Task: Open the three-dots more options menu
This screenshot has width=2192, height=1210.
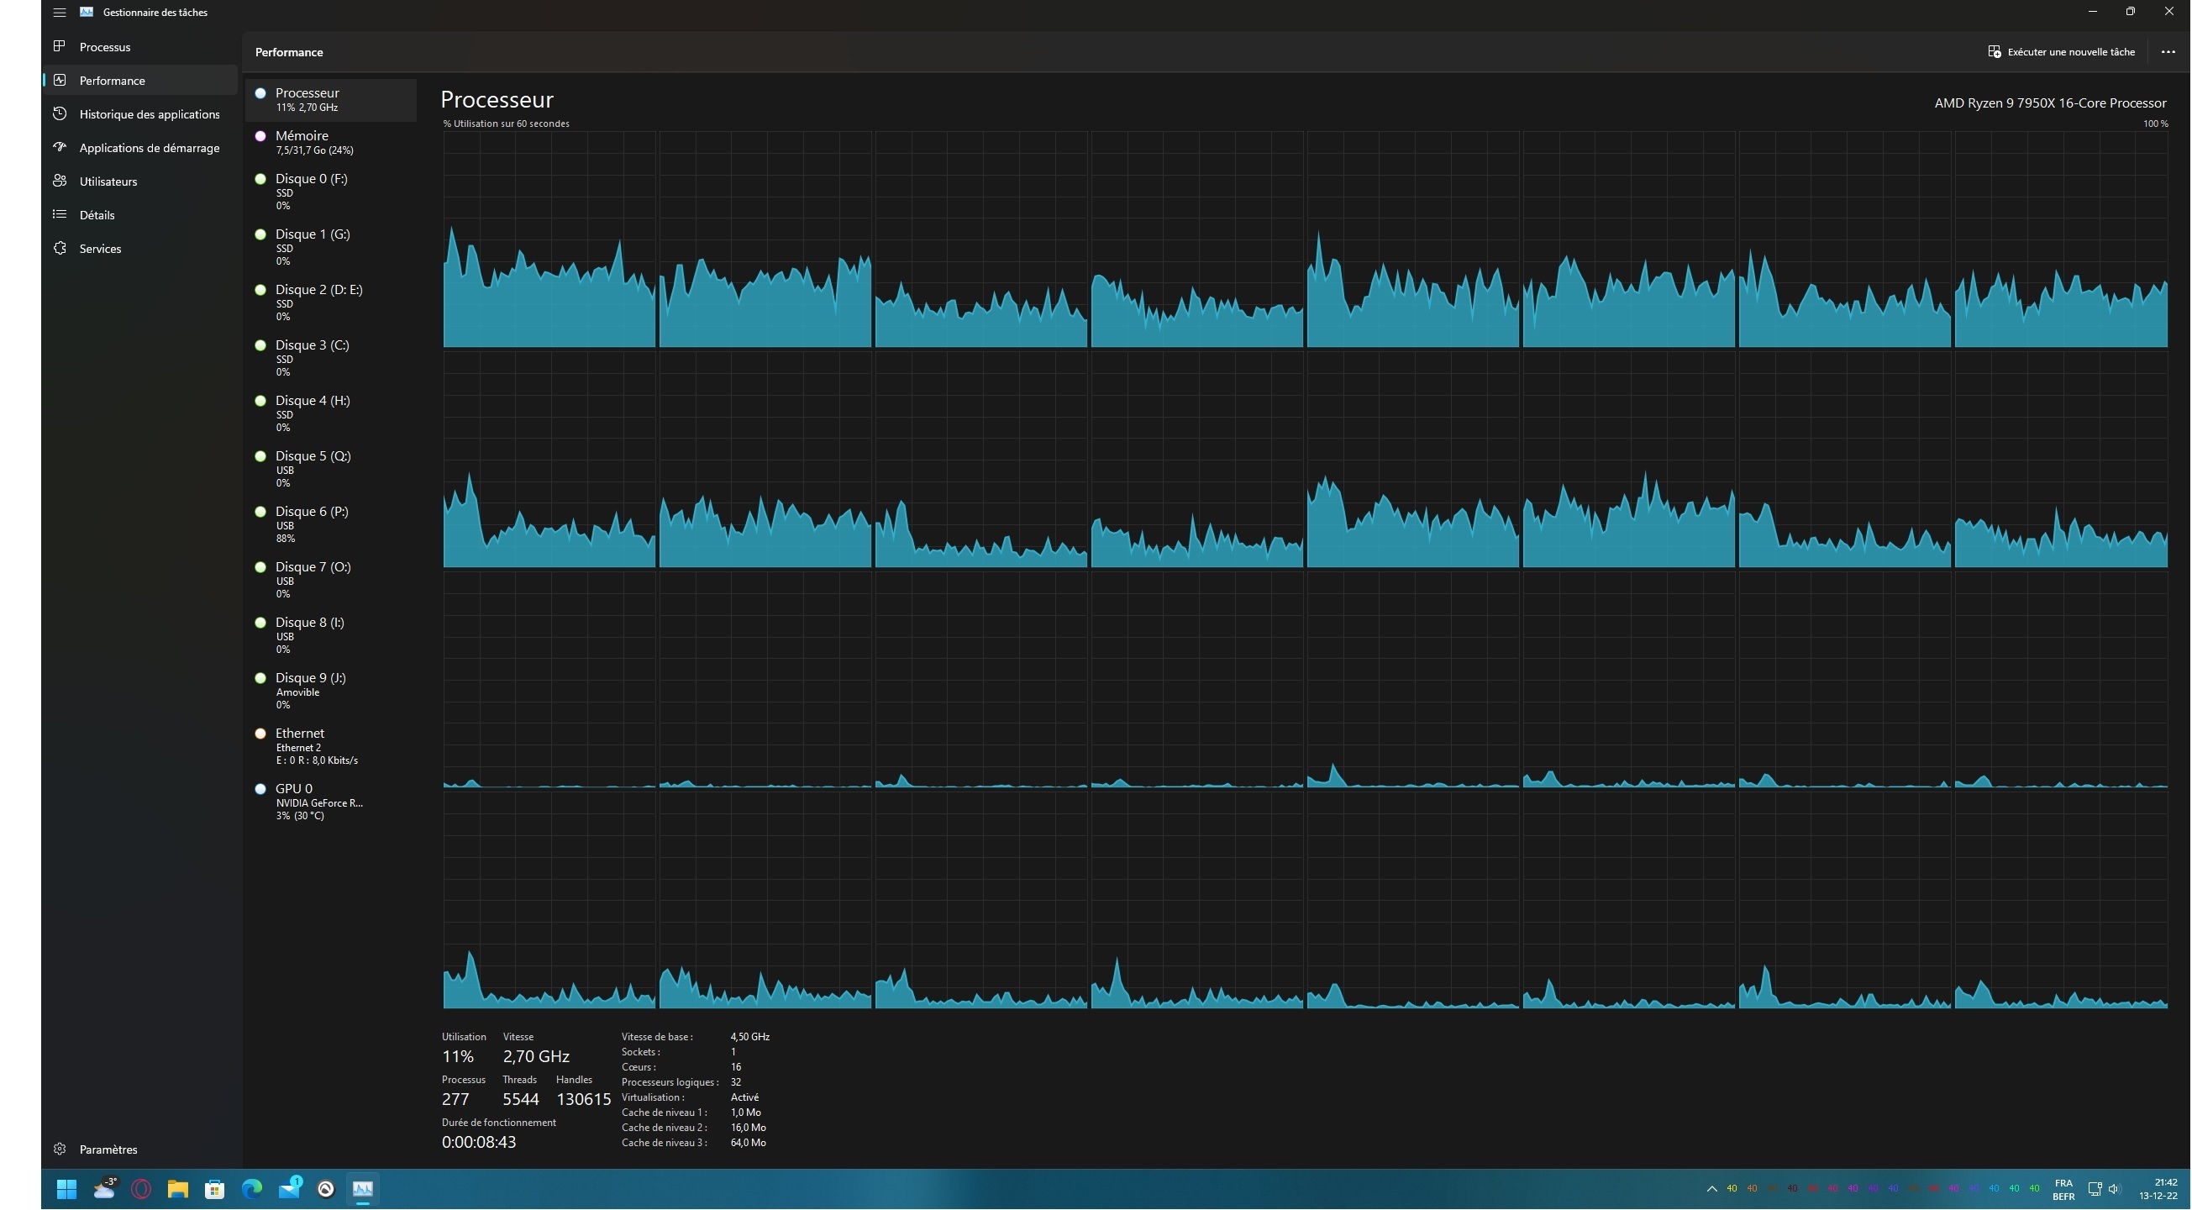Action: (x=2168, y=52)
